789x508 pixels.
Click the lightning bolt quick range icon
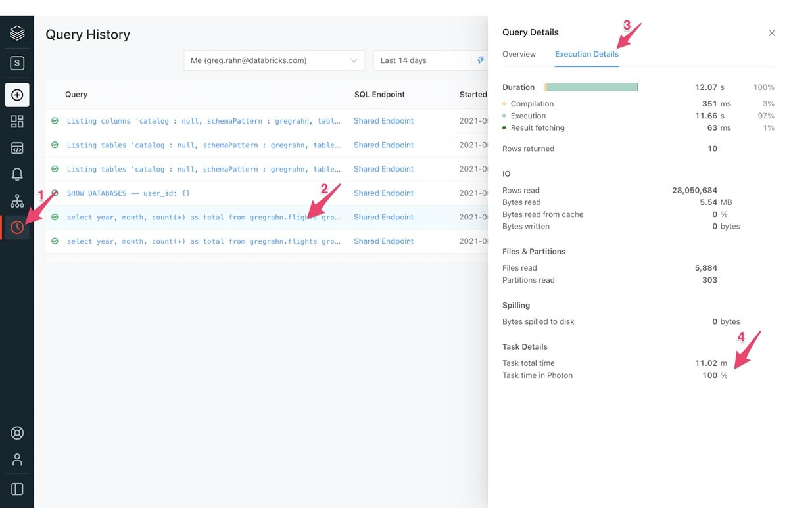(x=481, y=60)
